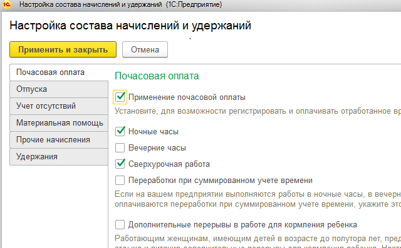
Task: Uncheck the 'Сверхурочная работа' checkbox
Action: pos(120,164)
